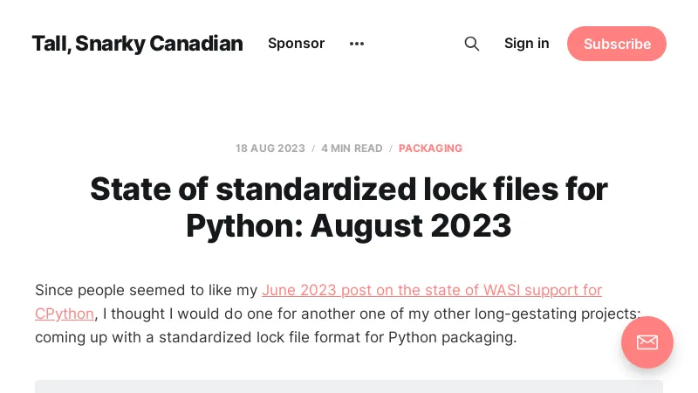Click the gray block below the intro paragraph
Viewport: 698px width, 393px height.
[x=349, y=386]
